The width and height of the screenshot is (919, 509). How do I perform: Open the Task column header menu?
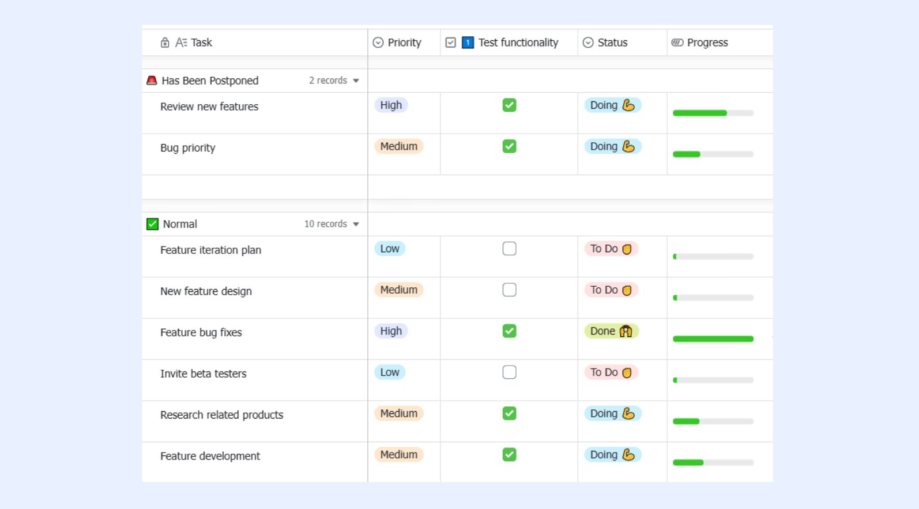pos(255,43)
